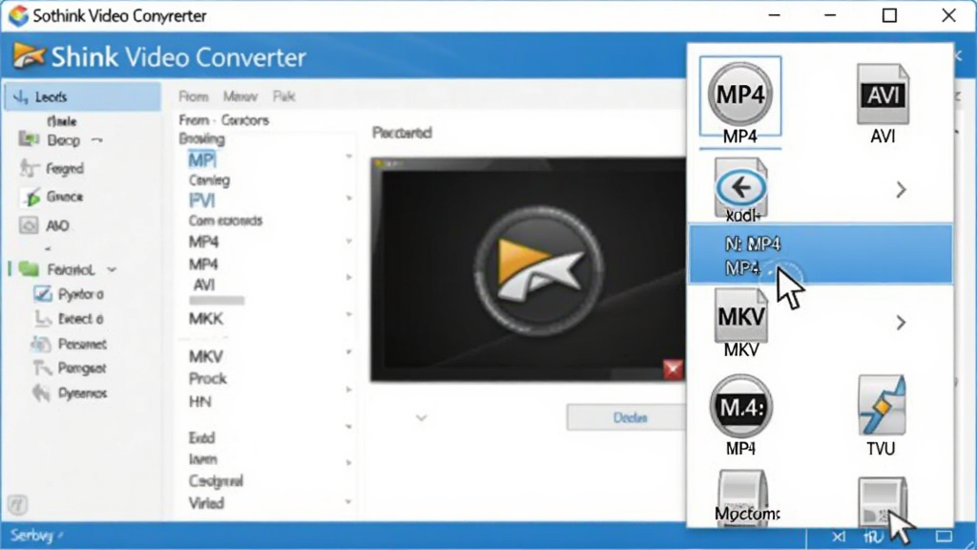Click the Pleodartid preview label

click(x=402, y=133)
